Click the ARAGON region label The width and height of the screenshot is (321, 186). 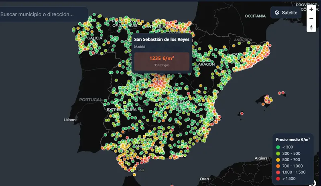(206, 64)
